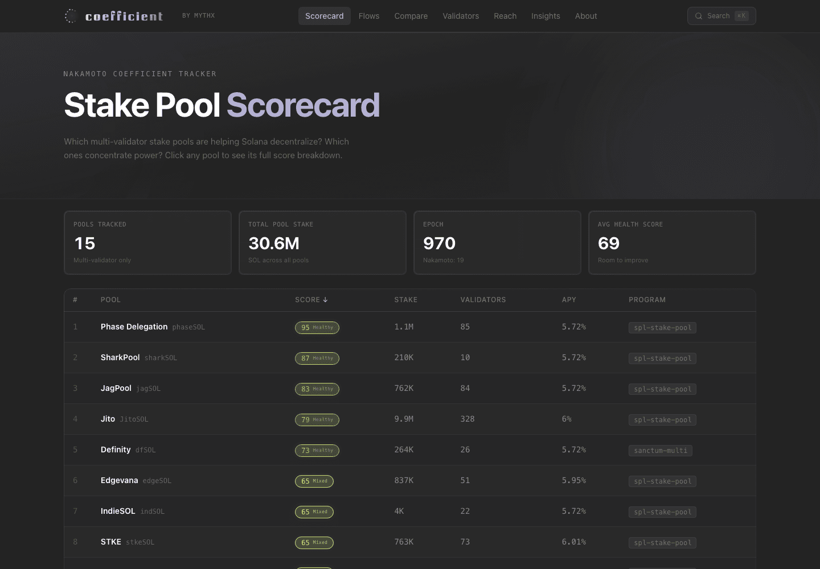Image resolution: width=820 pixels, height=569 pixels.
Task: Click the 328 validators value
Action: 468,419
